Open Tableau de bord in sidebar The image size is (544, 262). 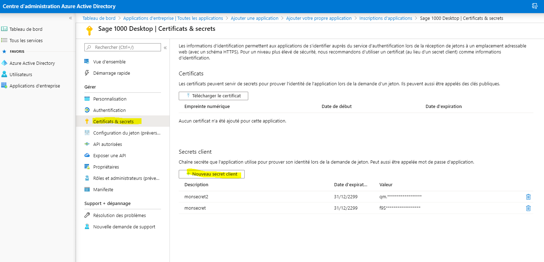(x=26, y=29)
